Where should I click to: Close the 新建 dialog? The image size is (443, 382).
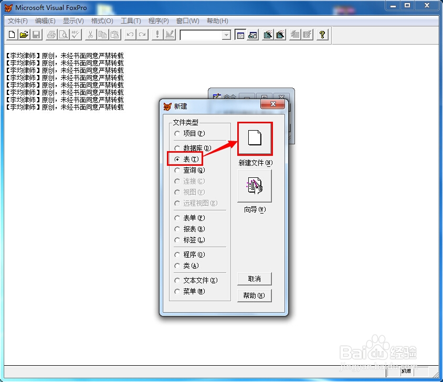[x=272, y=104]
